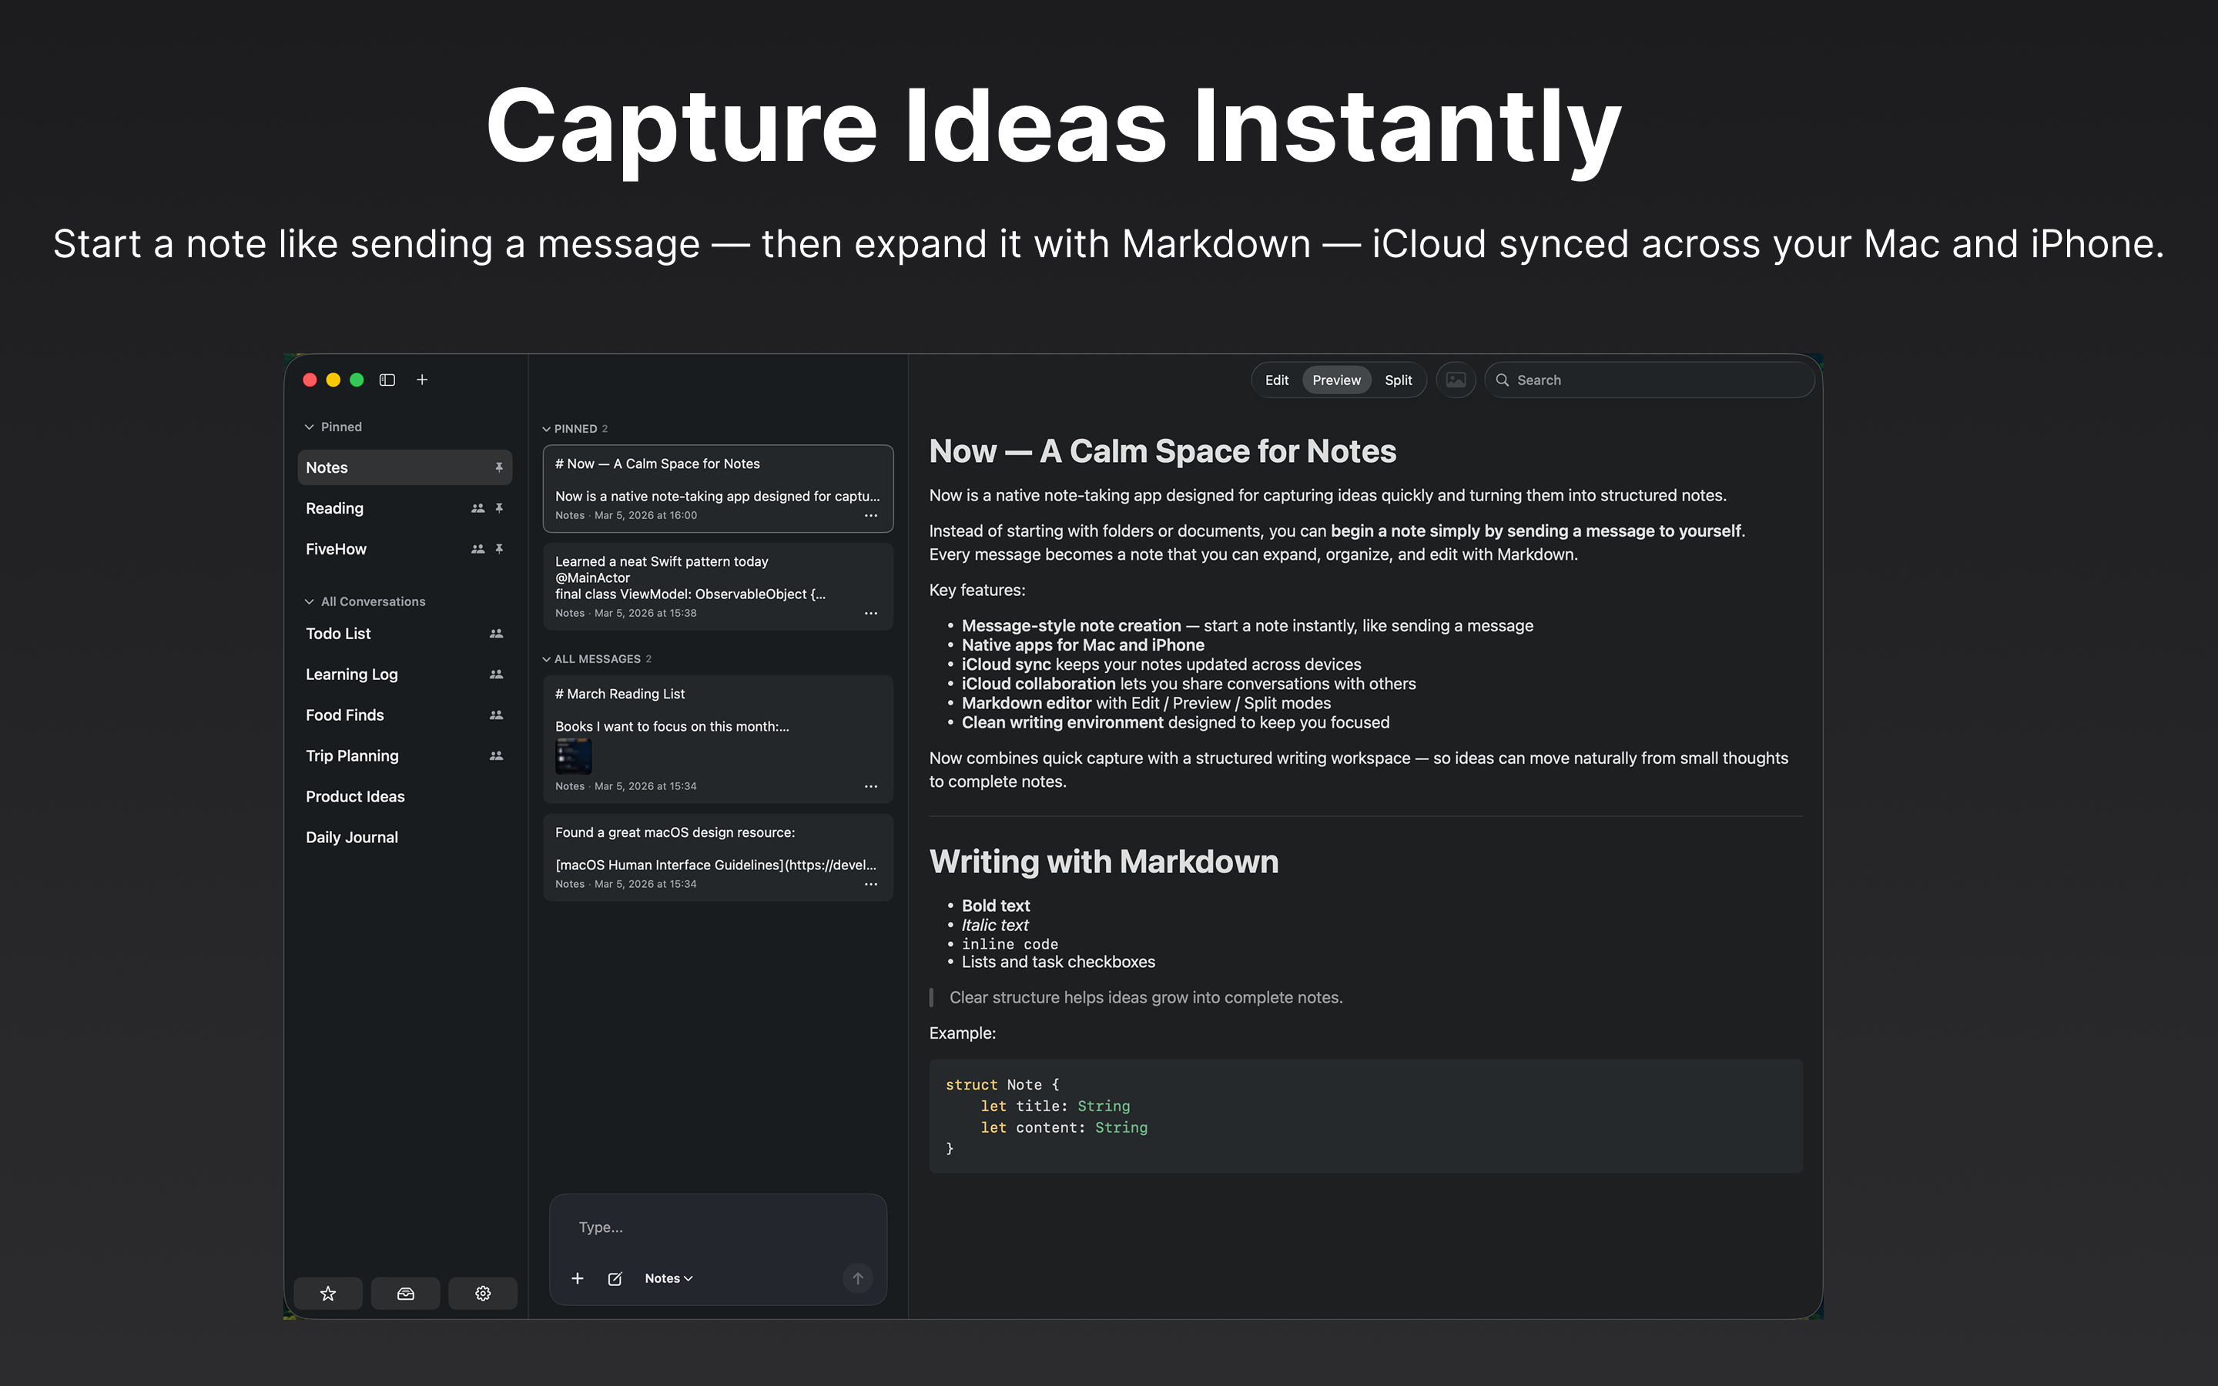Toggle pin on Notes conversation
2218x1386 pixels.
pyautogui.click(x=498, y=467)
